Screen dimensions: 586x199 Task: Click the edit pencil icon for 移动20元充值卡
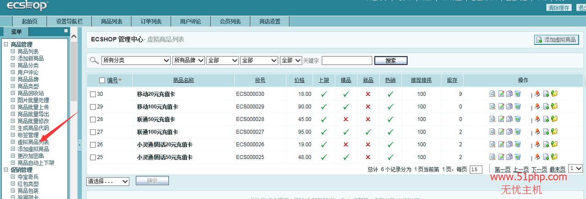pos(501,94)
